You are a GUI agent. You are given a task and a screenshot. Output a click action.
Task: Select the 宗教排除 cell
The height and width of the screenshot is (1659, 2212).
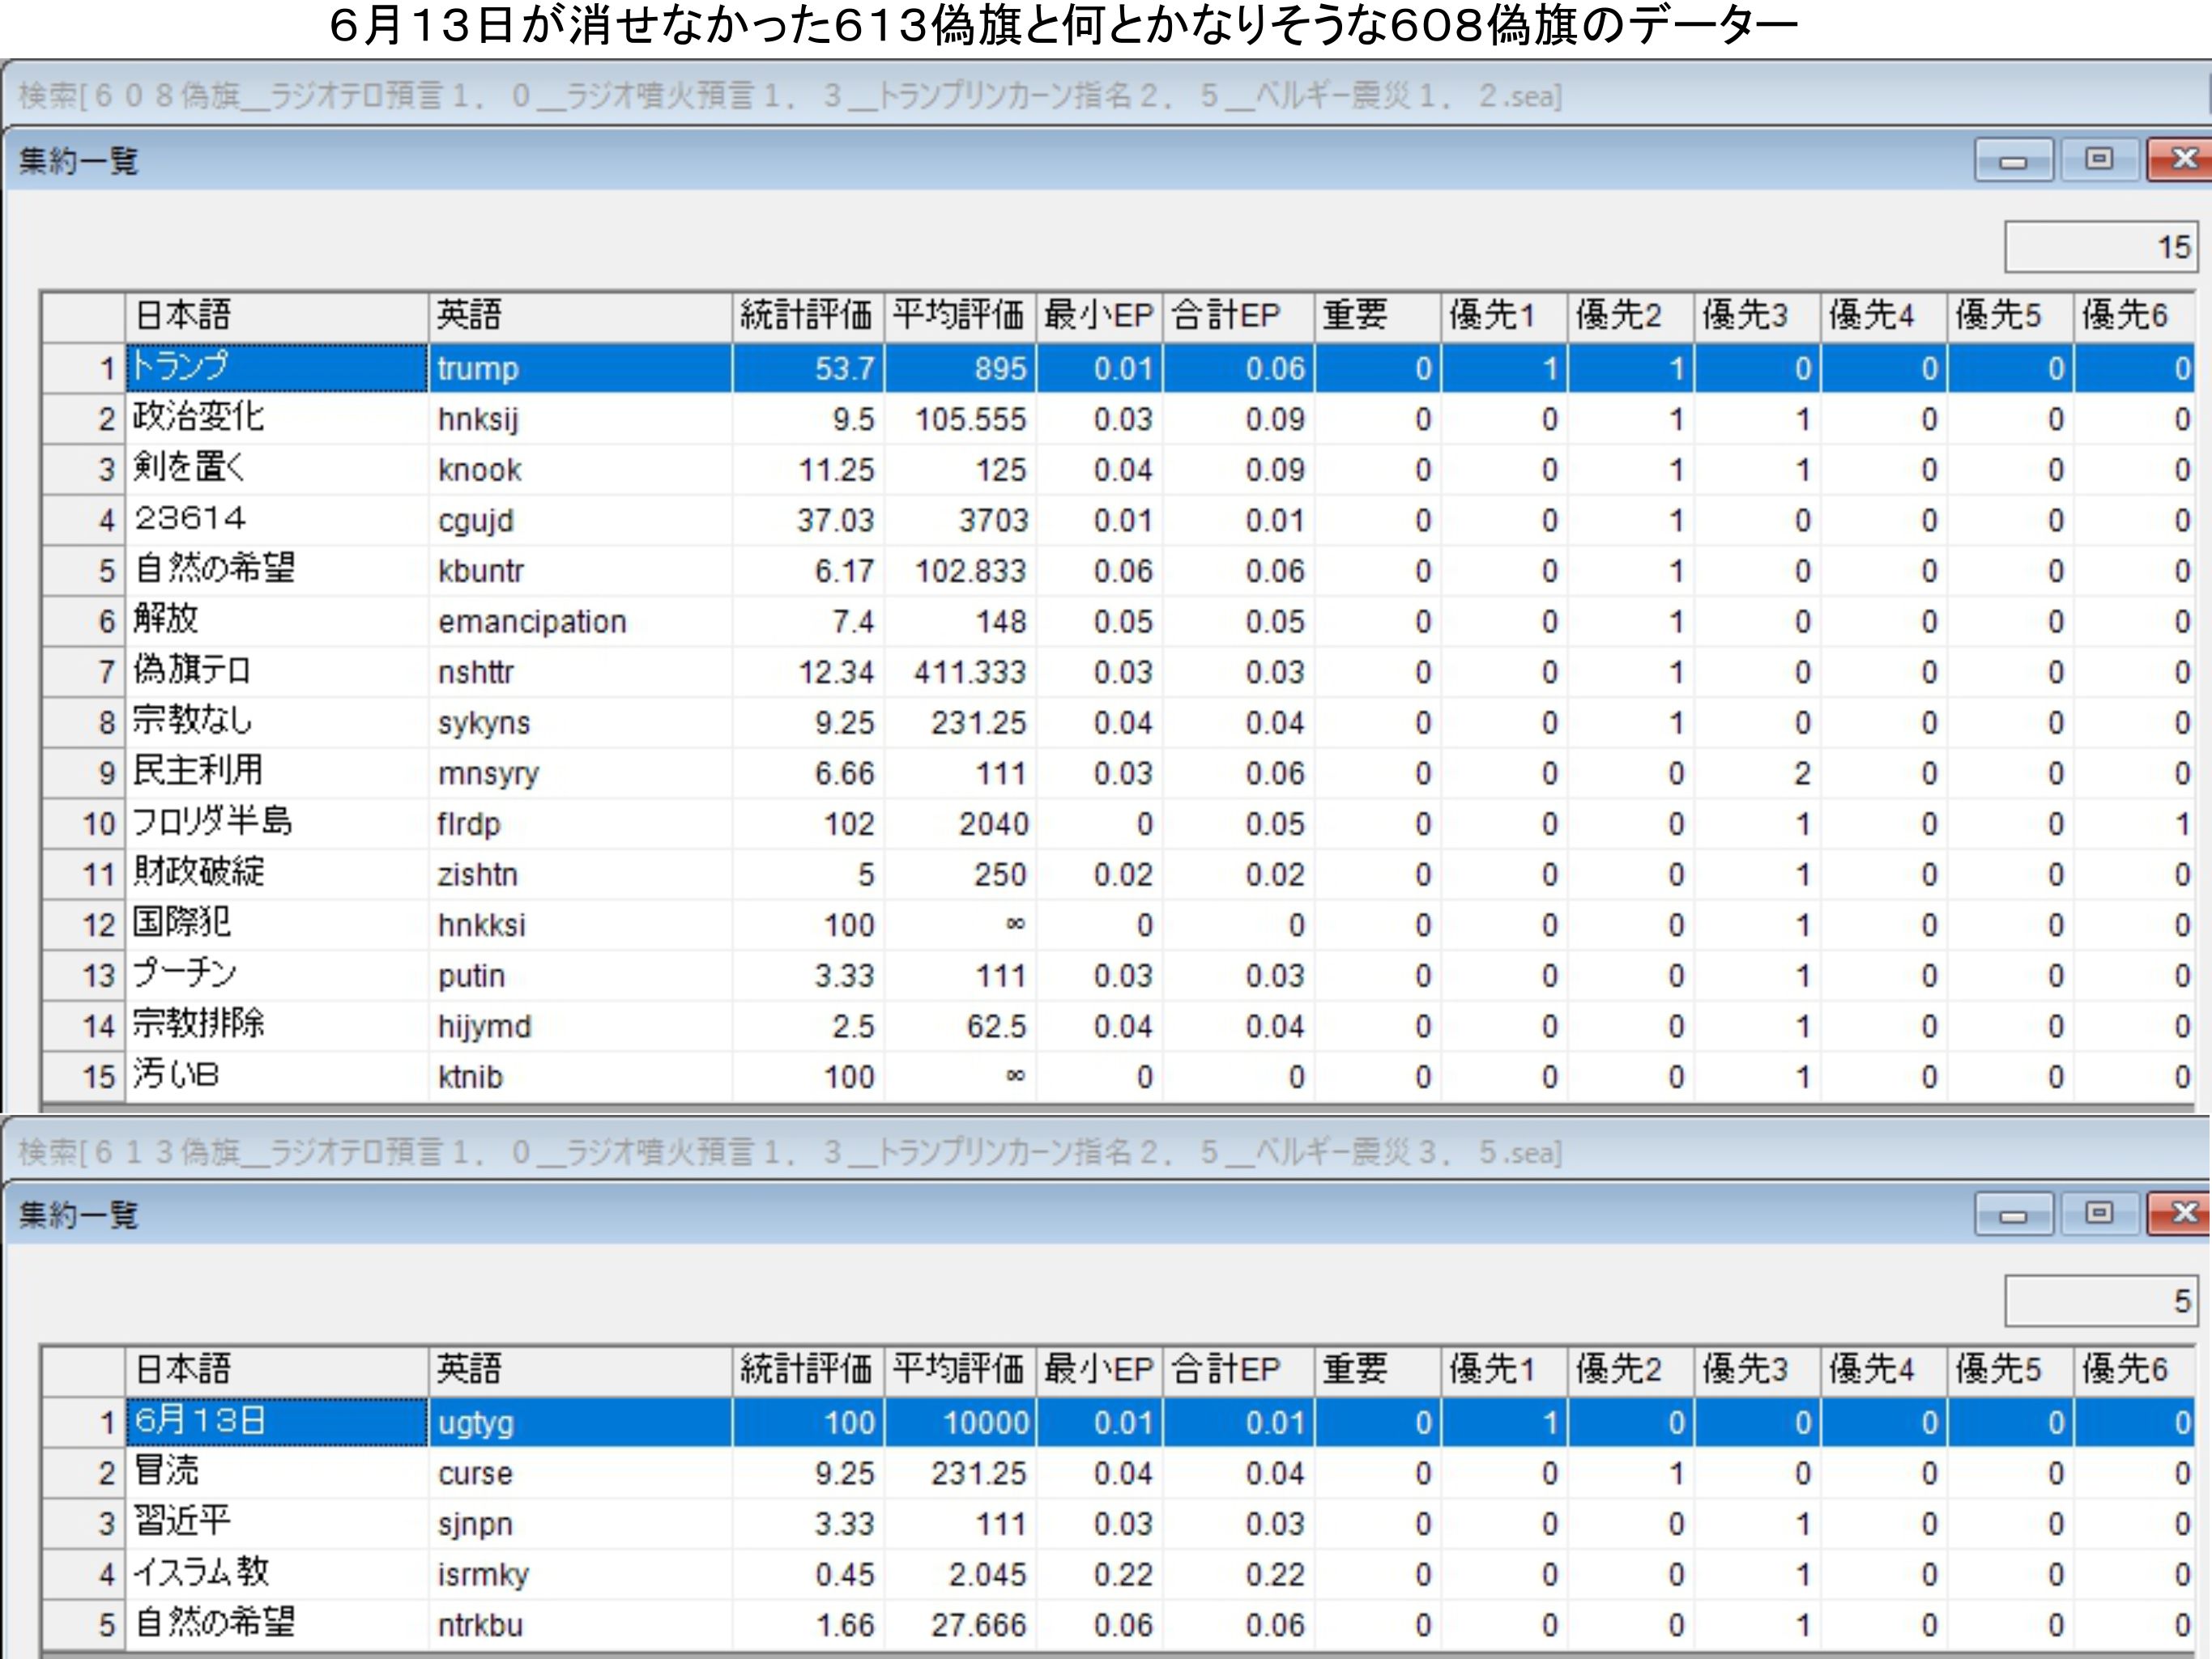pos(277,1025)
